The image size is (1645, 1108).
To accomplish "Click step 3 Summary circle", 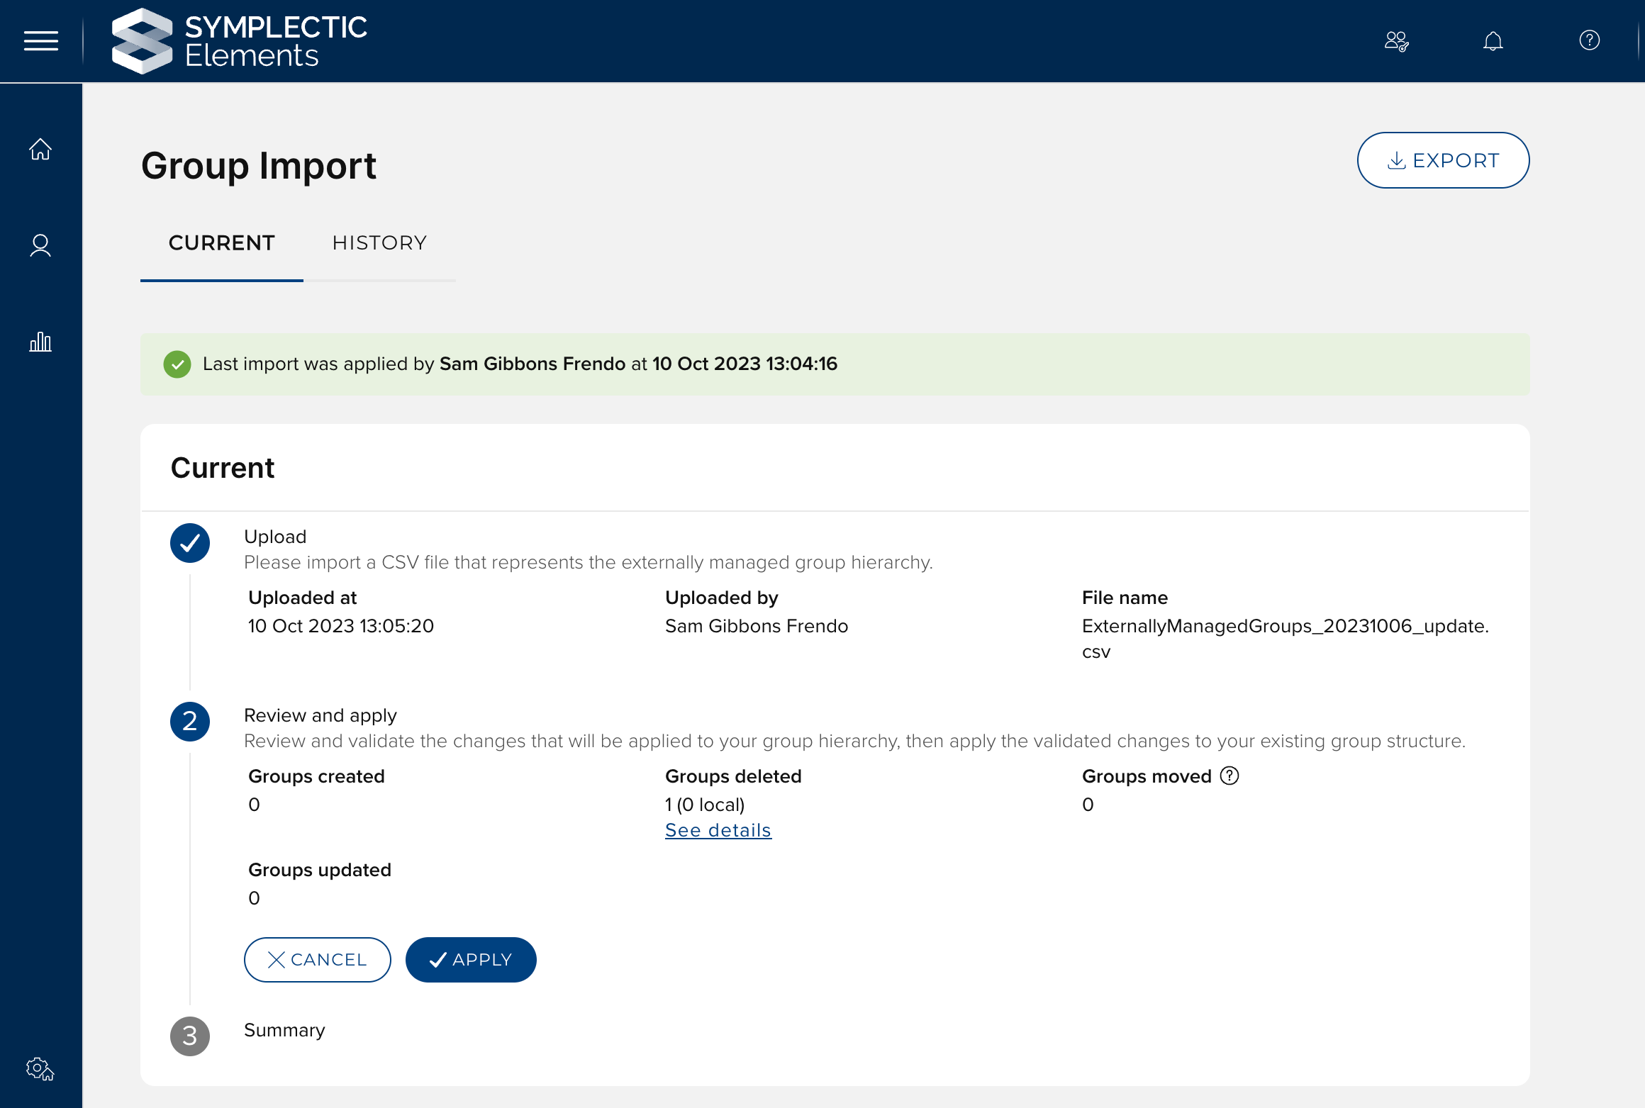I will tap(190, 1036).
